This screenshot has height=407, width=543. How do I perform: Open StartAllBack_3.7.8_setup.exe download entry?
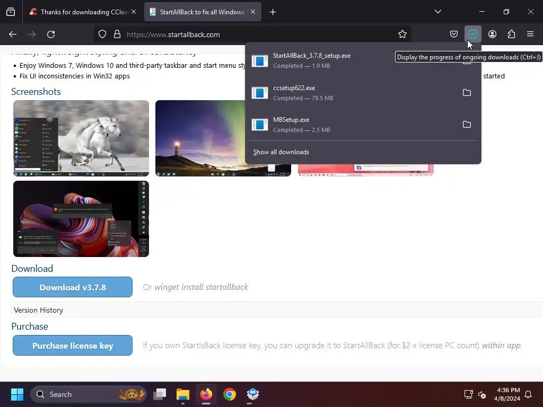pos(352,60)
